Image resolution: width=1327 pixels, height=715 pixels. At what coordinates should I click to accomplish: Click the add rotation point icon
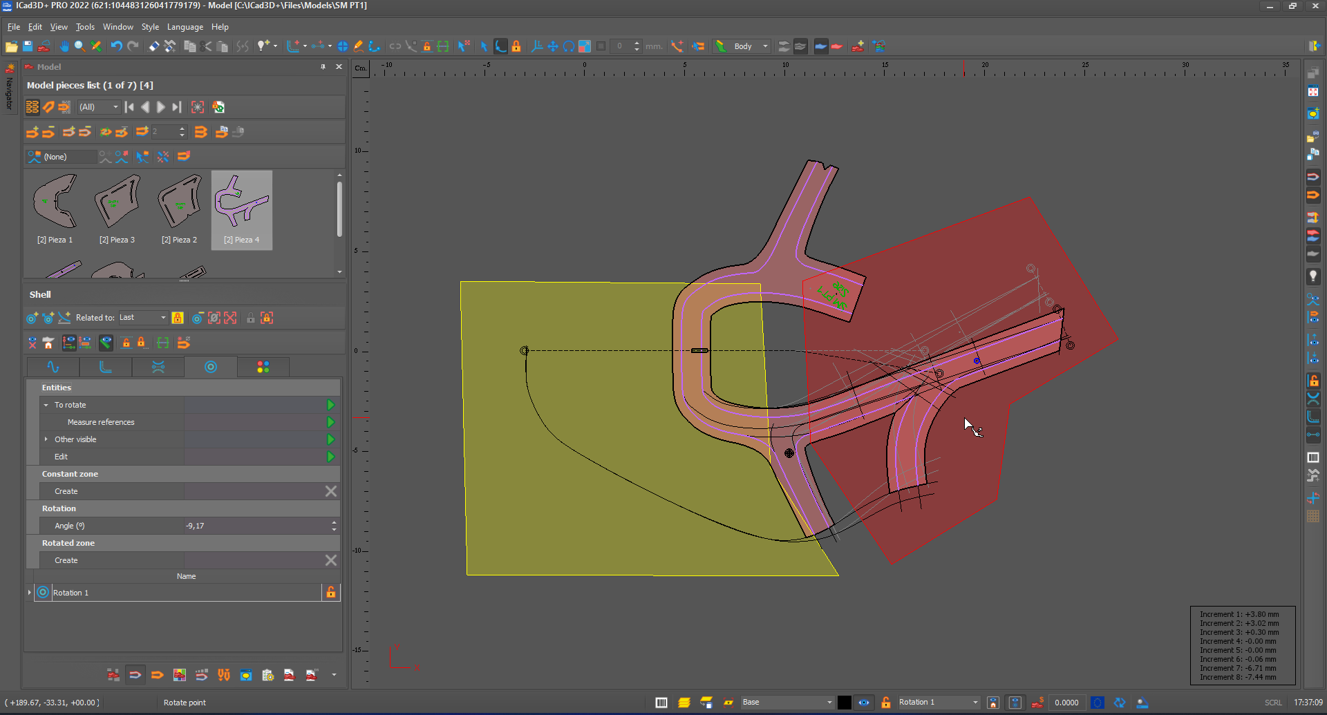pos(32,318)
